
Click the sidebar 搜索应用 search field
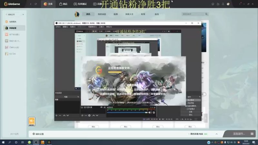tap(12, 15)
